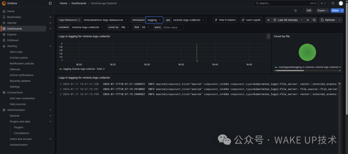
Task: Open Active notifications
Action: (x=22, y=75)
